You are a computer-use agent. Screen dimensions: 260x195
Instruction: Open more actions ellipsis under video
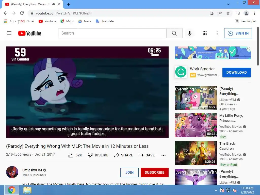click(163, 155)
